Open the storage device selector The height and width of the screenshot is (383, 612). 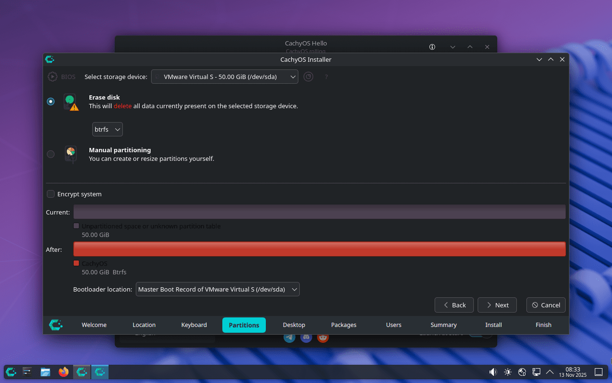point(224,77)
